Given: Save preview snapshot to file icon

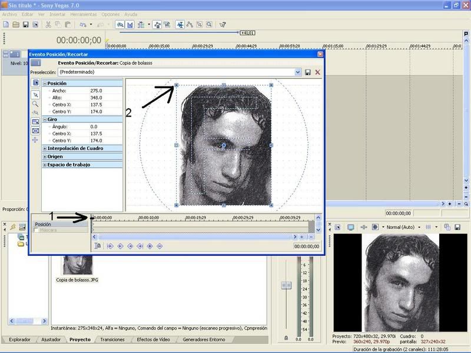Looking at the screenshot, I should point(457,227).
